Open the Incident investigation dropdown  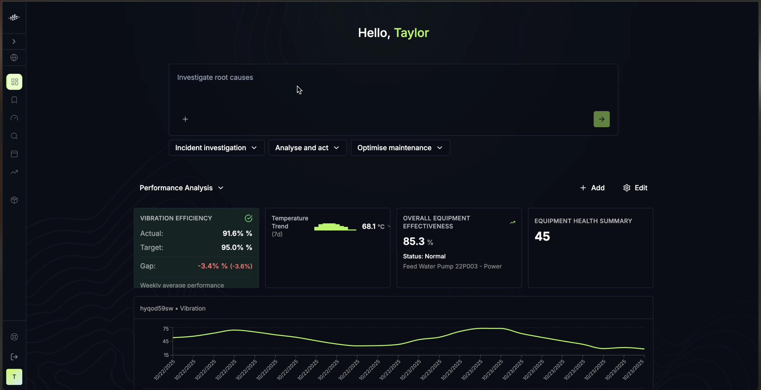(216, 147)
